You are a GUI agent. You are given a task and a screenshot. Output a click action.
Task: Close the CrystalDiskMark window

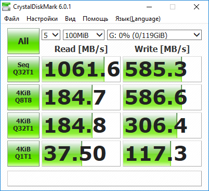pyautogui.click(x=197, y=7)
